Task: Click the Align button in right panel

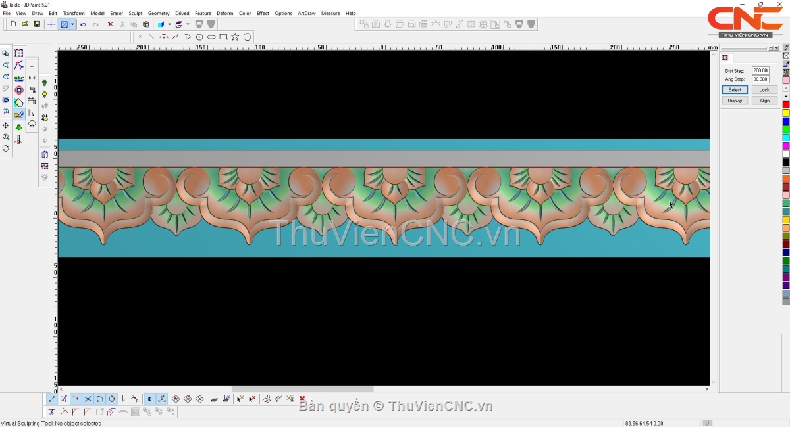Action: coord(764,101)
